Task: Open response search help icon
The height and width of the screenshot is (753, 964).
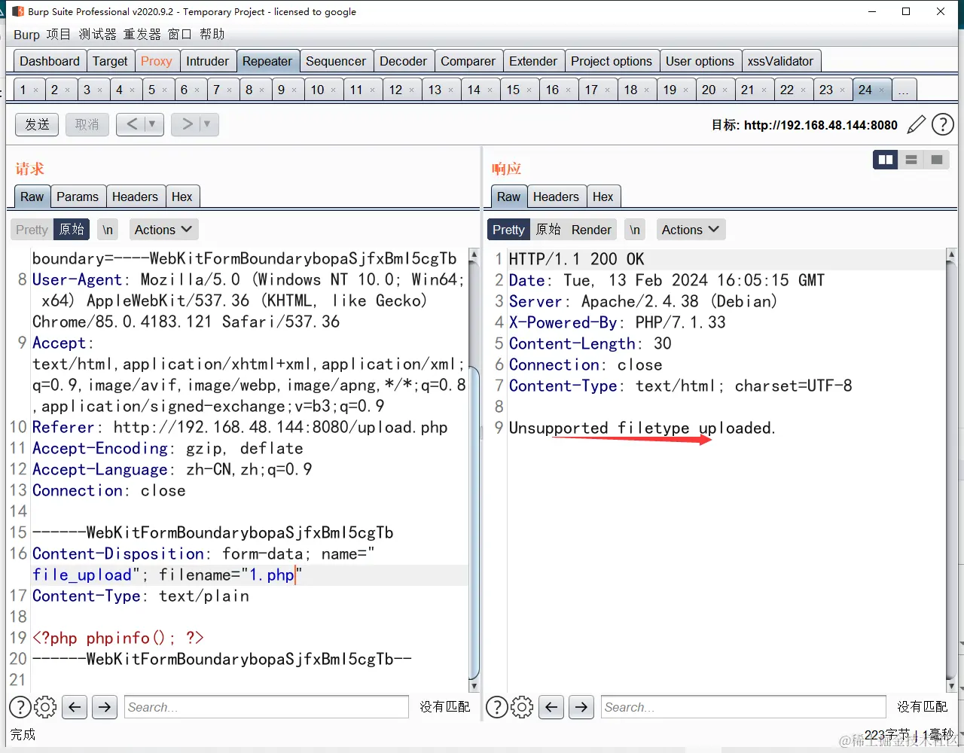Action: pyautogui.click(x=497, y=707)
